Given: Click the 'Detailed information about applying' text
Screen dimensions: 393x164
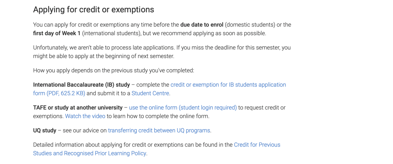Looking at the screenshot, I should point(79,145).
